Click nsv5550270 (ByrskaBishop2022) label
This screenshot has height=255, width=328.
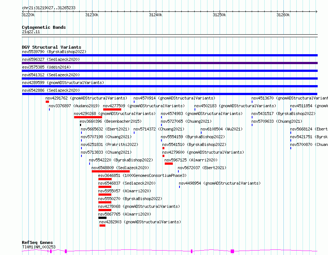pos(130,199)
